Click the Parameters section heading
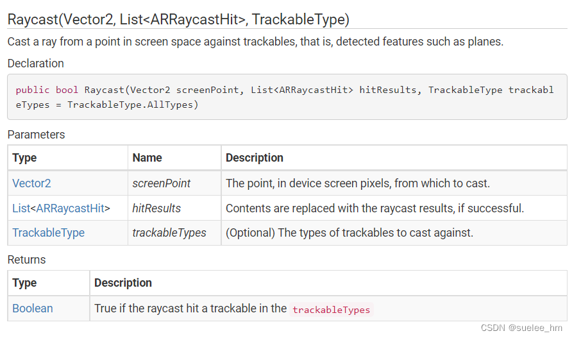Image resolution: width=572 pixels, height=338 pixels. click(x=36, y=135)
